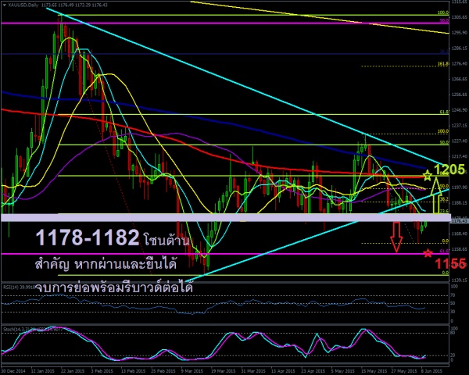Image resolution: width=469 pixels, height=375 pixels.
Task: Click the 1246.90 price axis label
Action: click(x=460, y=110)
